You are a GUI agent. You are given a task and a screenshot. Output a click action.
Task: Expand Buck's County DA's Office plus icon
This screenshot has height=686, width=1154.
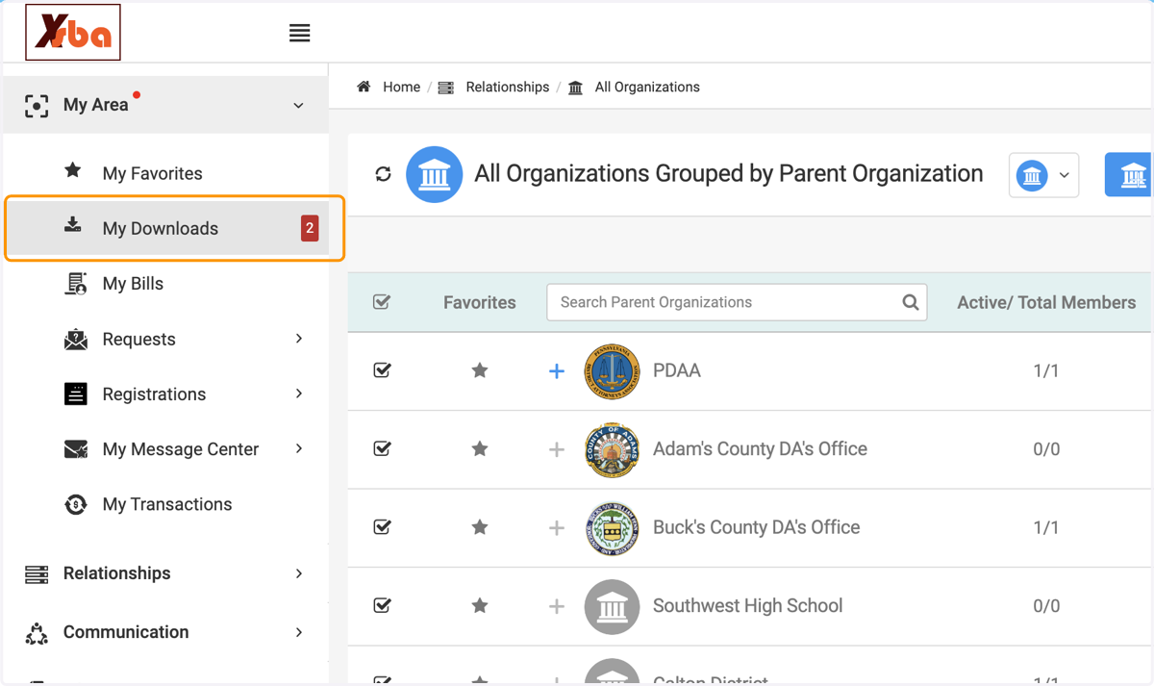[x=556, y=527]
